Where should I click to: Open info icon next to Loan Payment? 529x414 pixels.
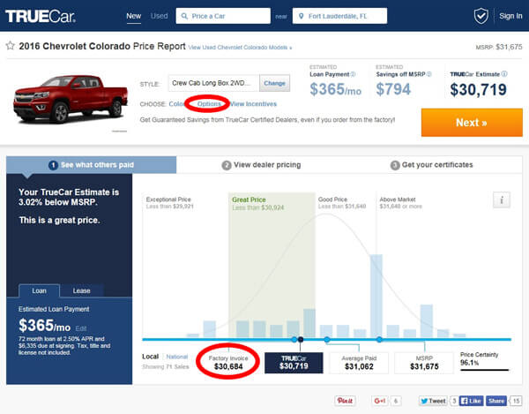point(353,74)
